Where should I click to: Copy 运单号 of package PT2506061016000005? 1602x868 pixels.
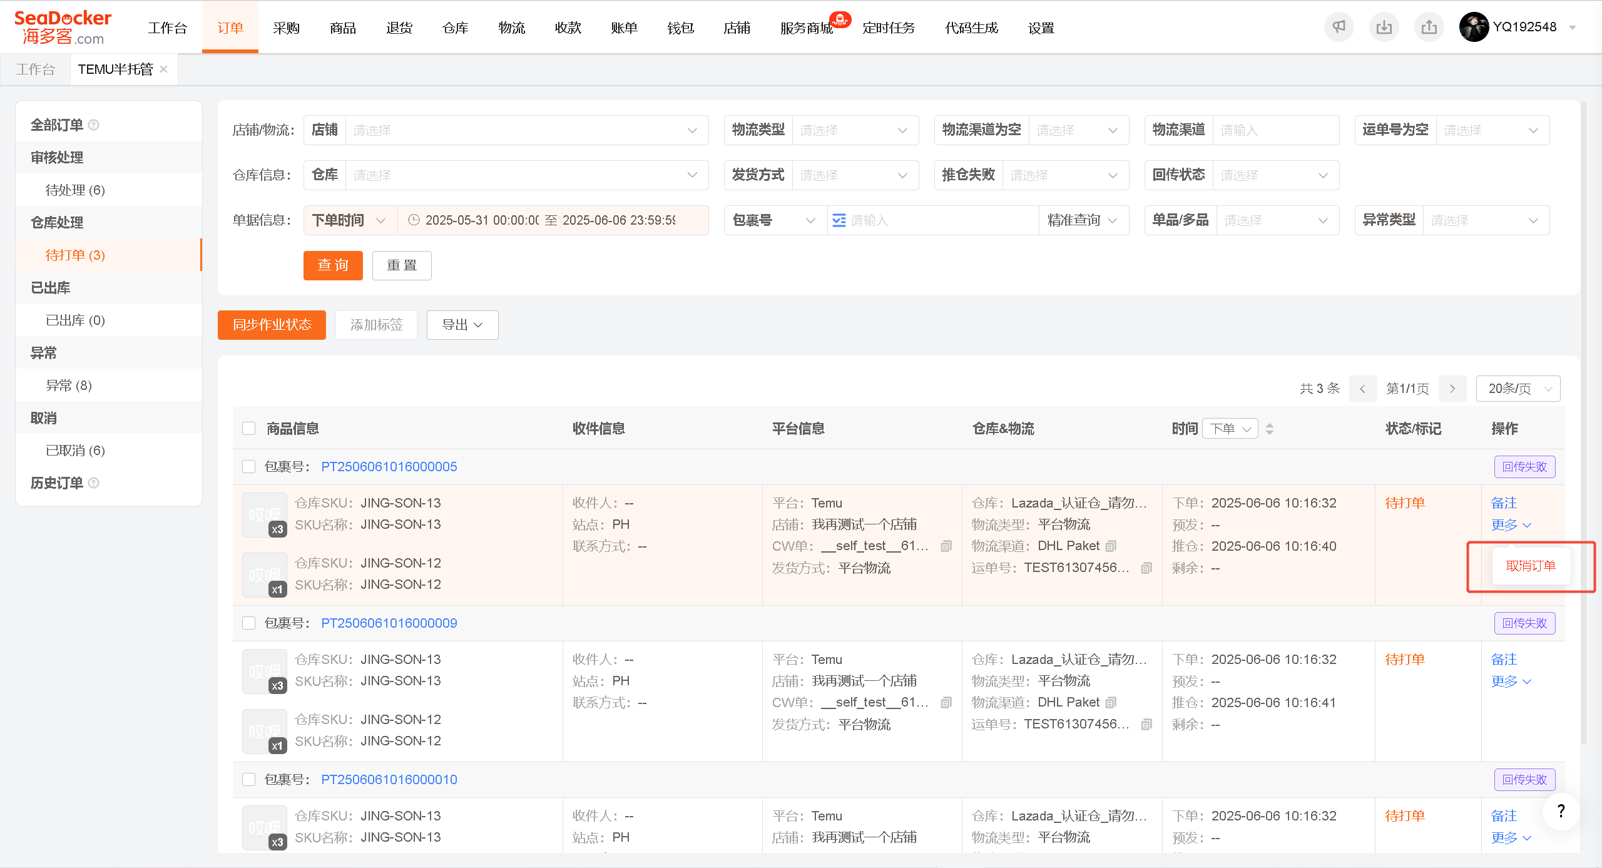pos(1146,568)
